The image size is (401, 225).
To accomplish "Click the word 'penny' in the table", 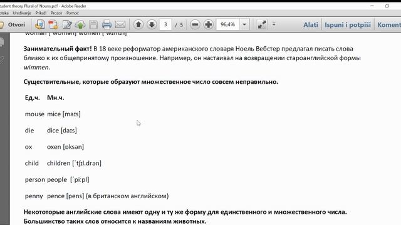I will pyautogui.click(x=34, y=196).
